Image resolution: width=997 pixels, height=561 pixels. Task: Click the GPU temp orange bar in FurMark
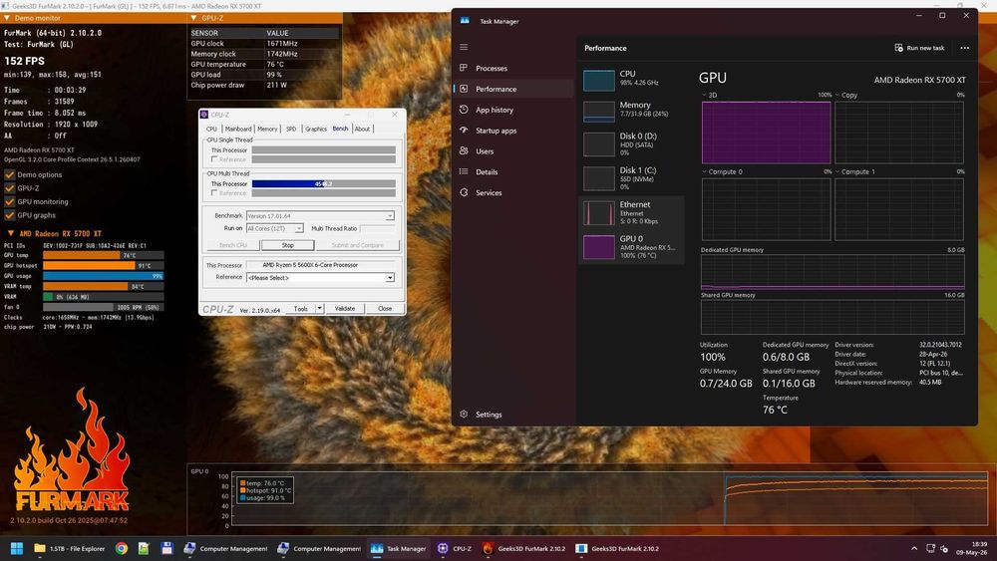pos(82,255)
